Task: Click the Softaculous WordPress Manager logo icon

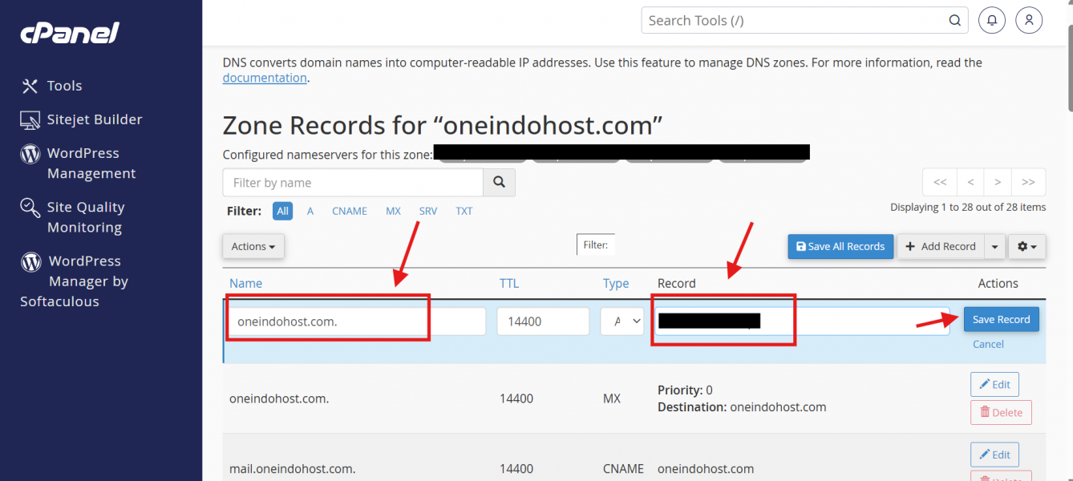Action: point(30,261)
